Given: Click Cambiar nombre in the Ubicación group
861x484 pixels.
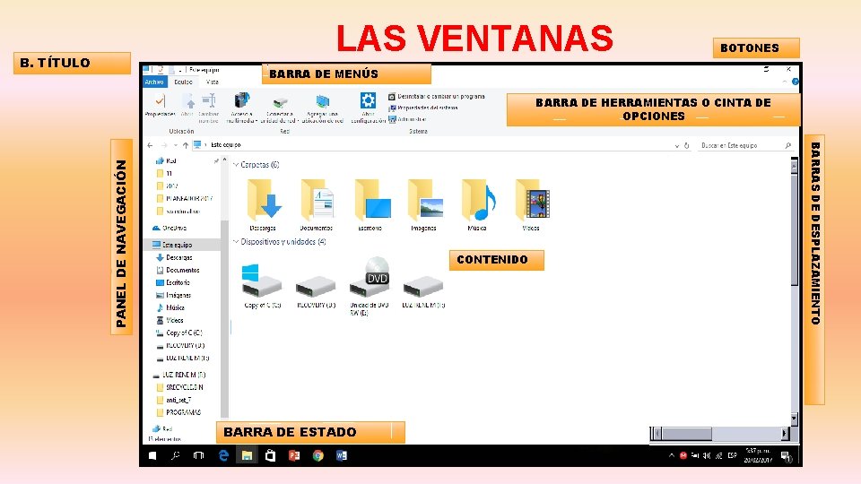Looking at the screenshot, I should (209, 108).
